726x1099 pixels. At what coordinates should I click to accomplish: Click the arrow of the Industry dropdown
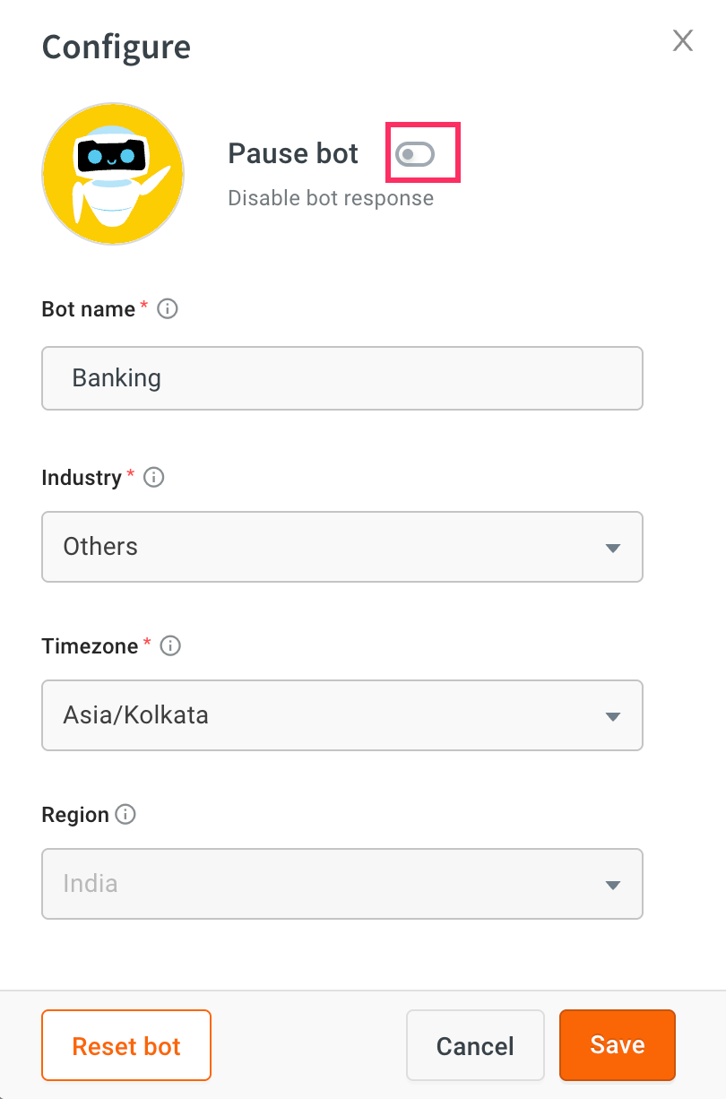[613, 548]
